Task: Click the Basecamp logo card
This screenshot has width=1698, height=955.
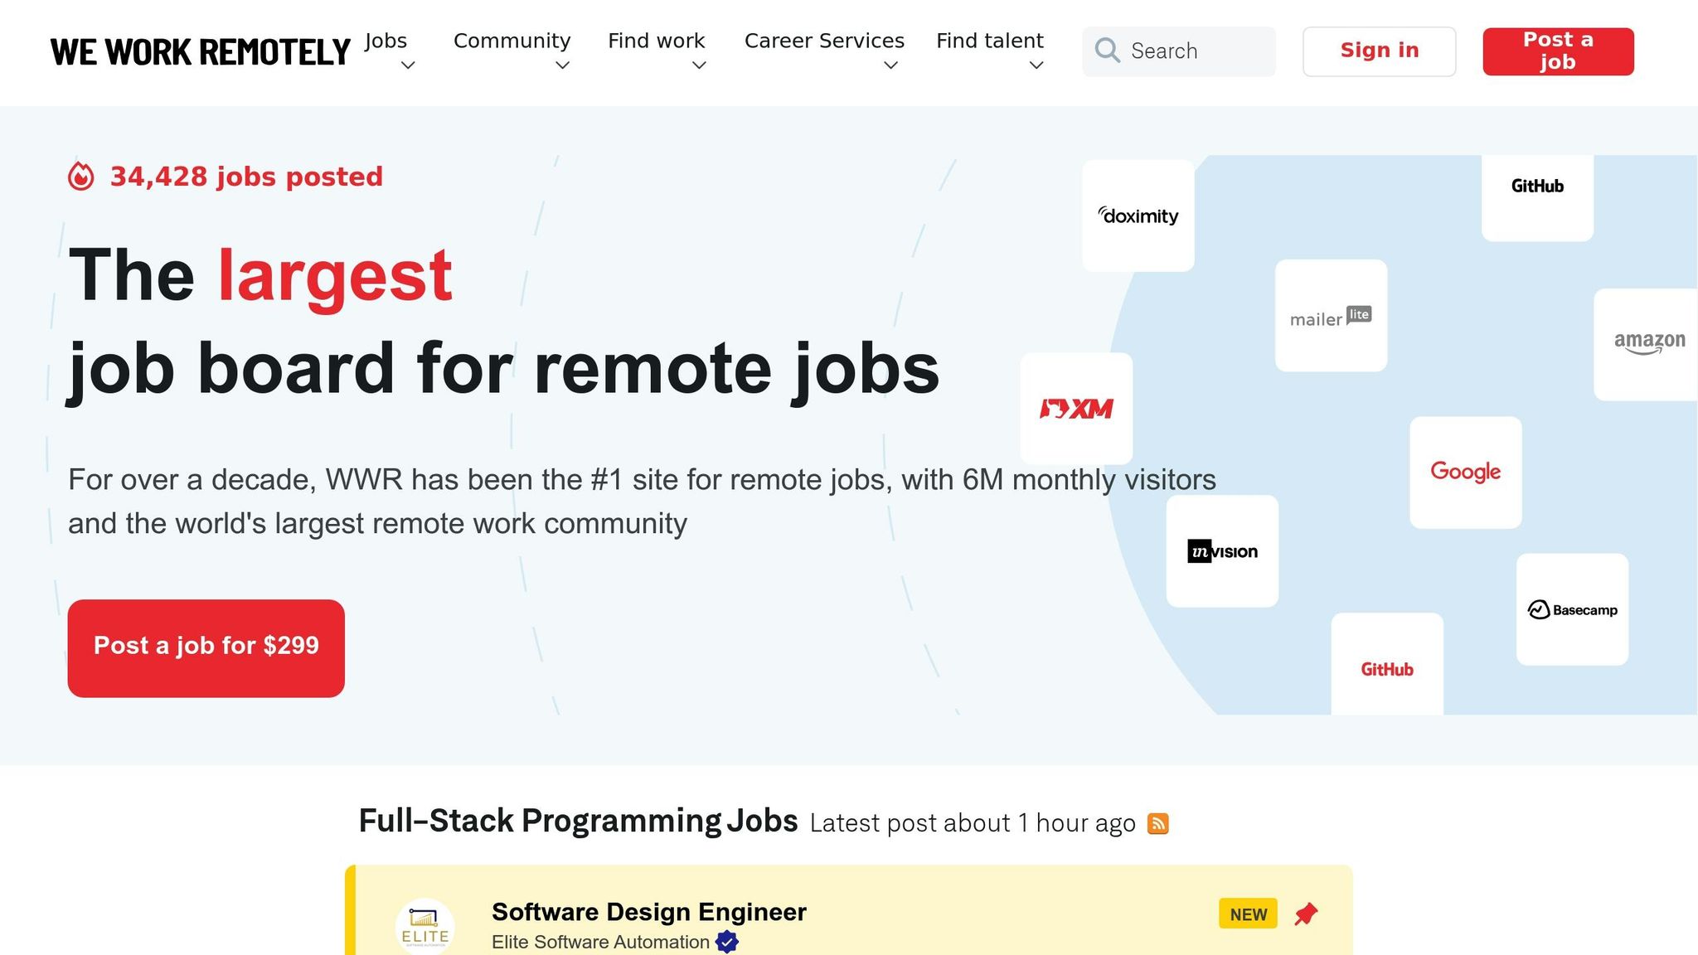Action: 1572,609
